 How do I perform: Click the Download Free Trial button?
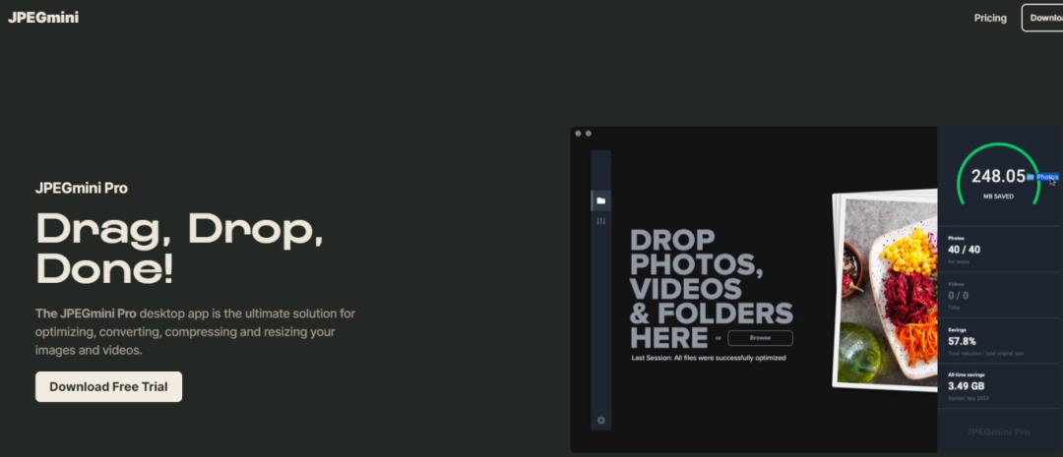(108, 386)
